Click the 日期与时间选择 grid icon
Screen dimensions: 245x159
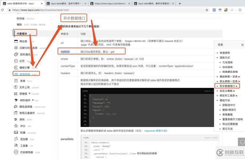(16, 48)
